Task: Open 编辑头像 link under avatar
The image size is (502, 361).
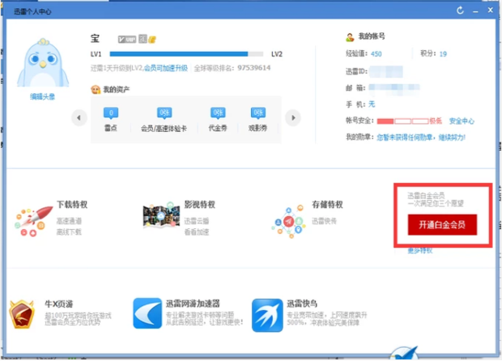Action: coord(43,96)
